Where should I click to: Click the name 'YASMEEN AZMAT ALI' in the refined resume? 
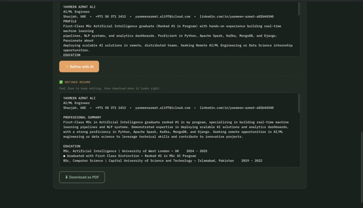pos(79,98)
